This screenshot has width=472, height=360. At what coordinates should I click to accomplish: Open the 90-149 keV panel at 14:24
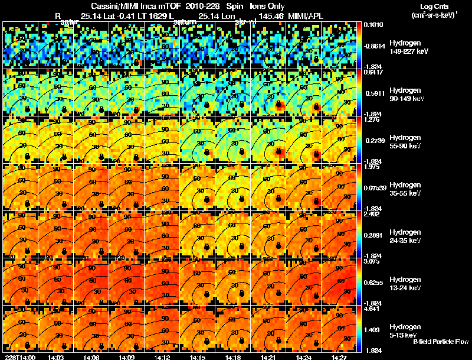point(304,93)
